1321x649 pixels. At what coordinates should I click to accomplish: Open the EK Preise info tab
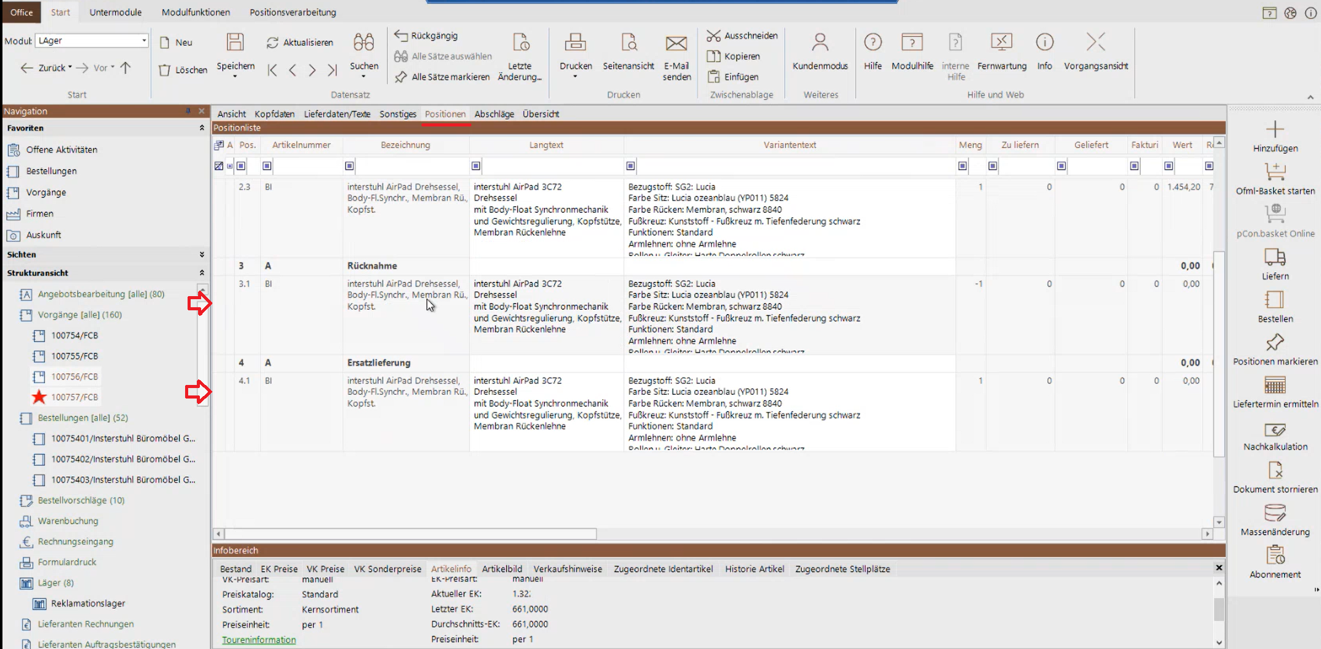click(279, 569)
